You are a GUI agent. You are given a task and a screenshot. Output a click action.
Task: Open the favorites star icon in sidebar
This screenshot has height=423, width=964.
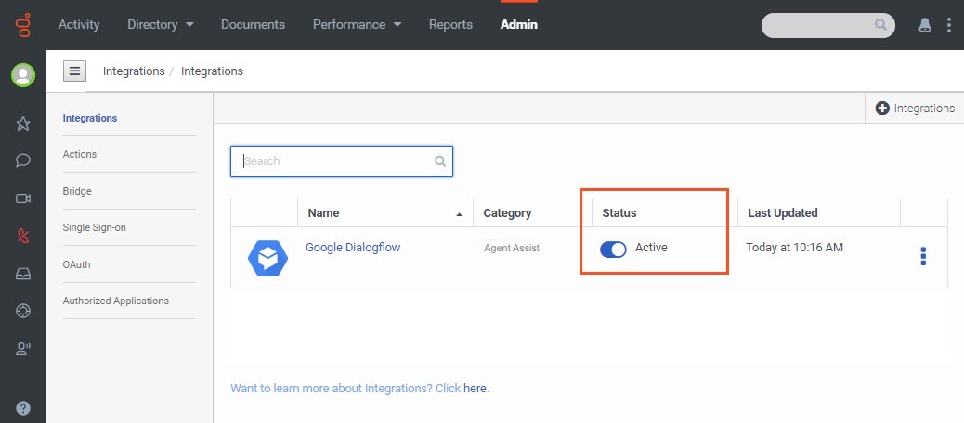[22, 123]
